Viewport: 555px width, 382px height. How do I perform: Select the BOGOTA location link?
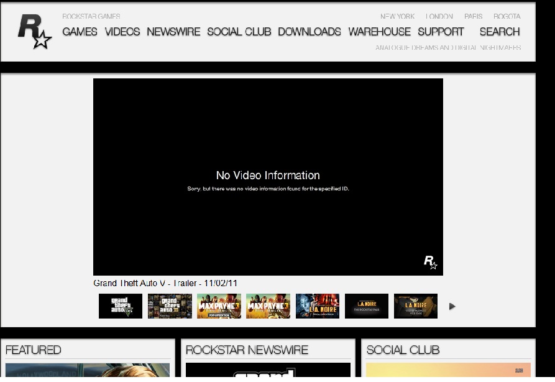coord(507,16)
